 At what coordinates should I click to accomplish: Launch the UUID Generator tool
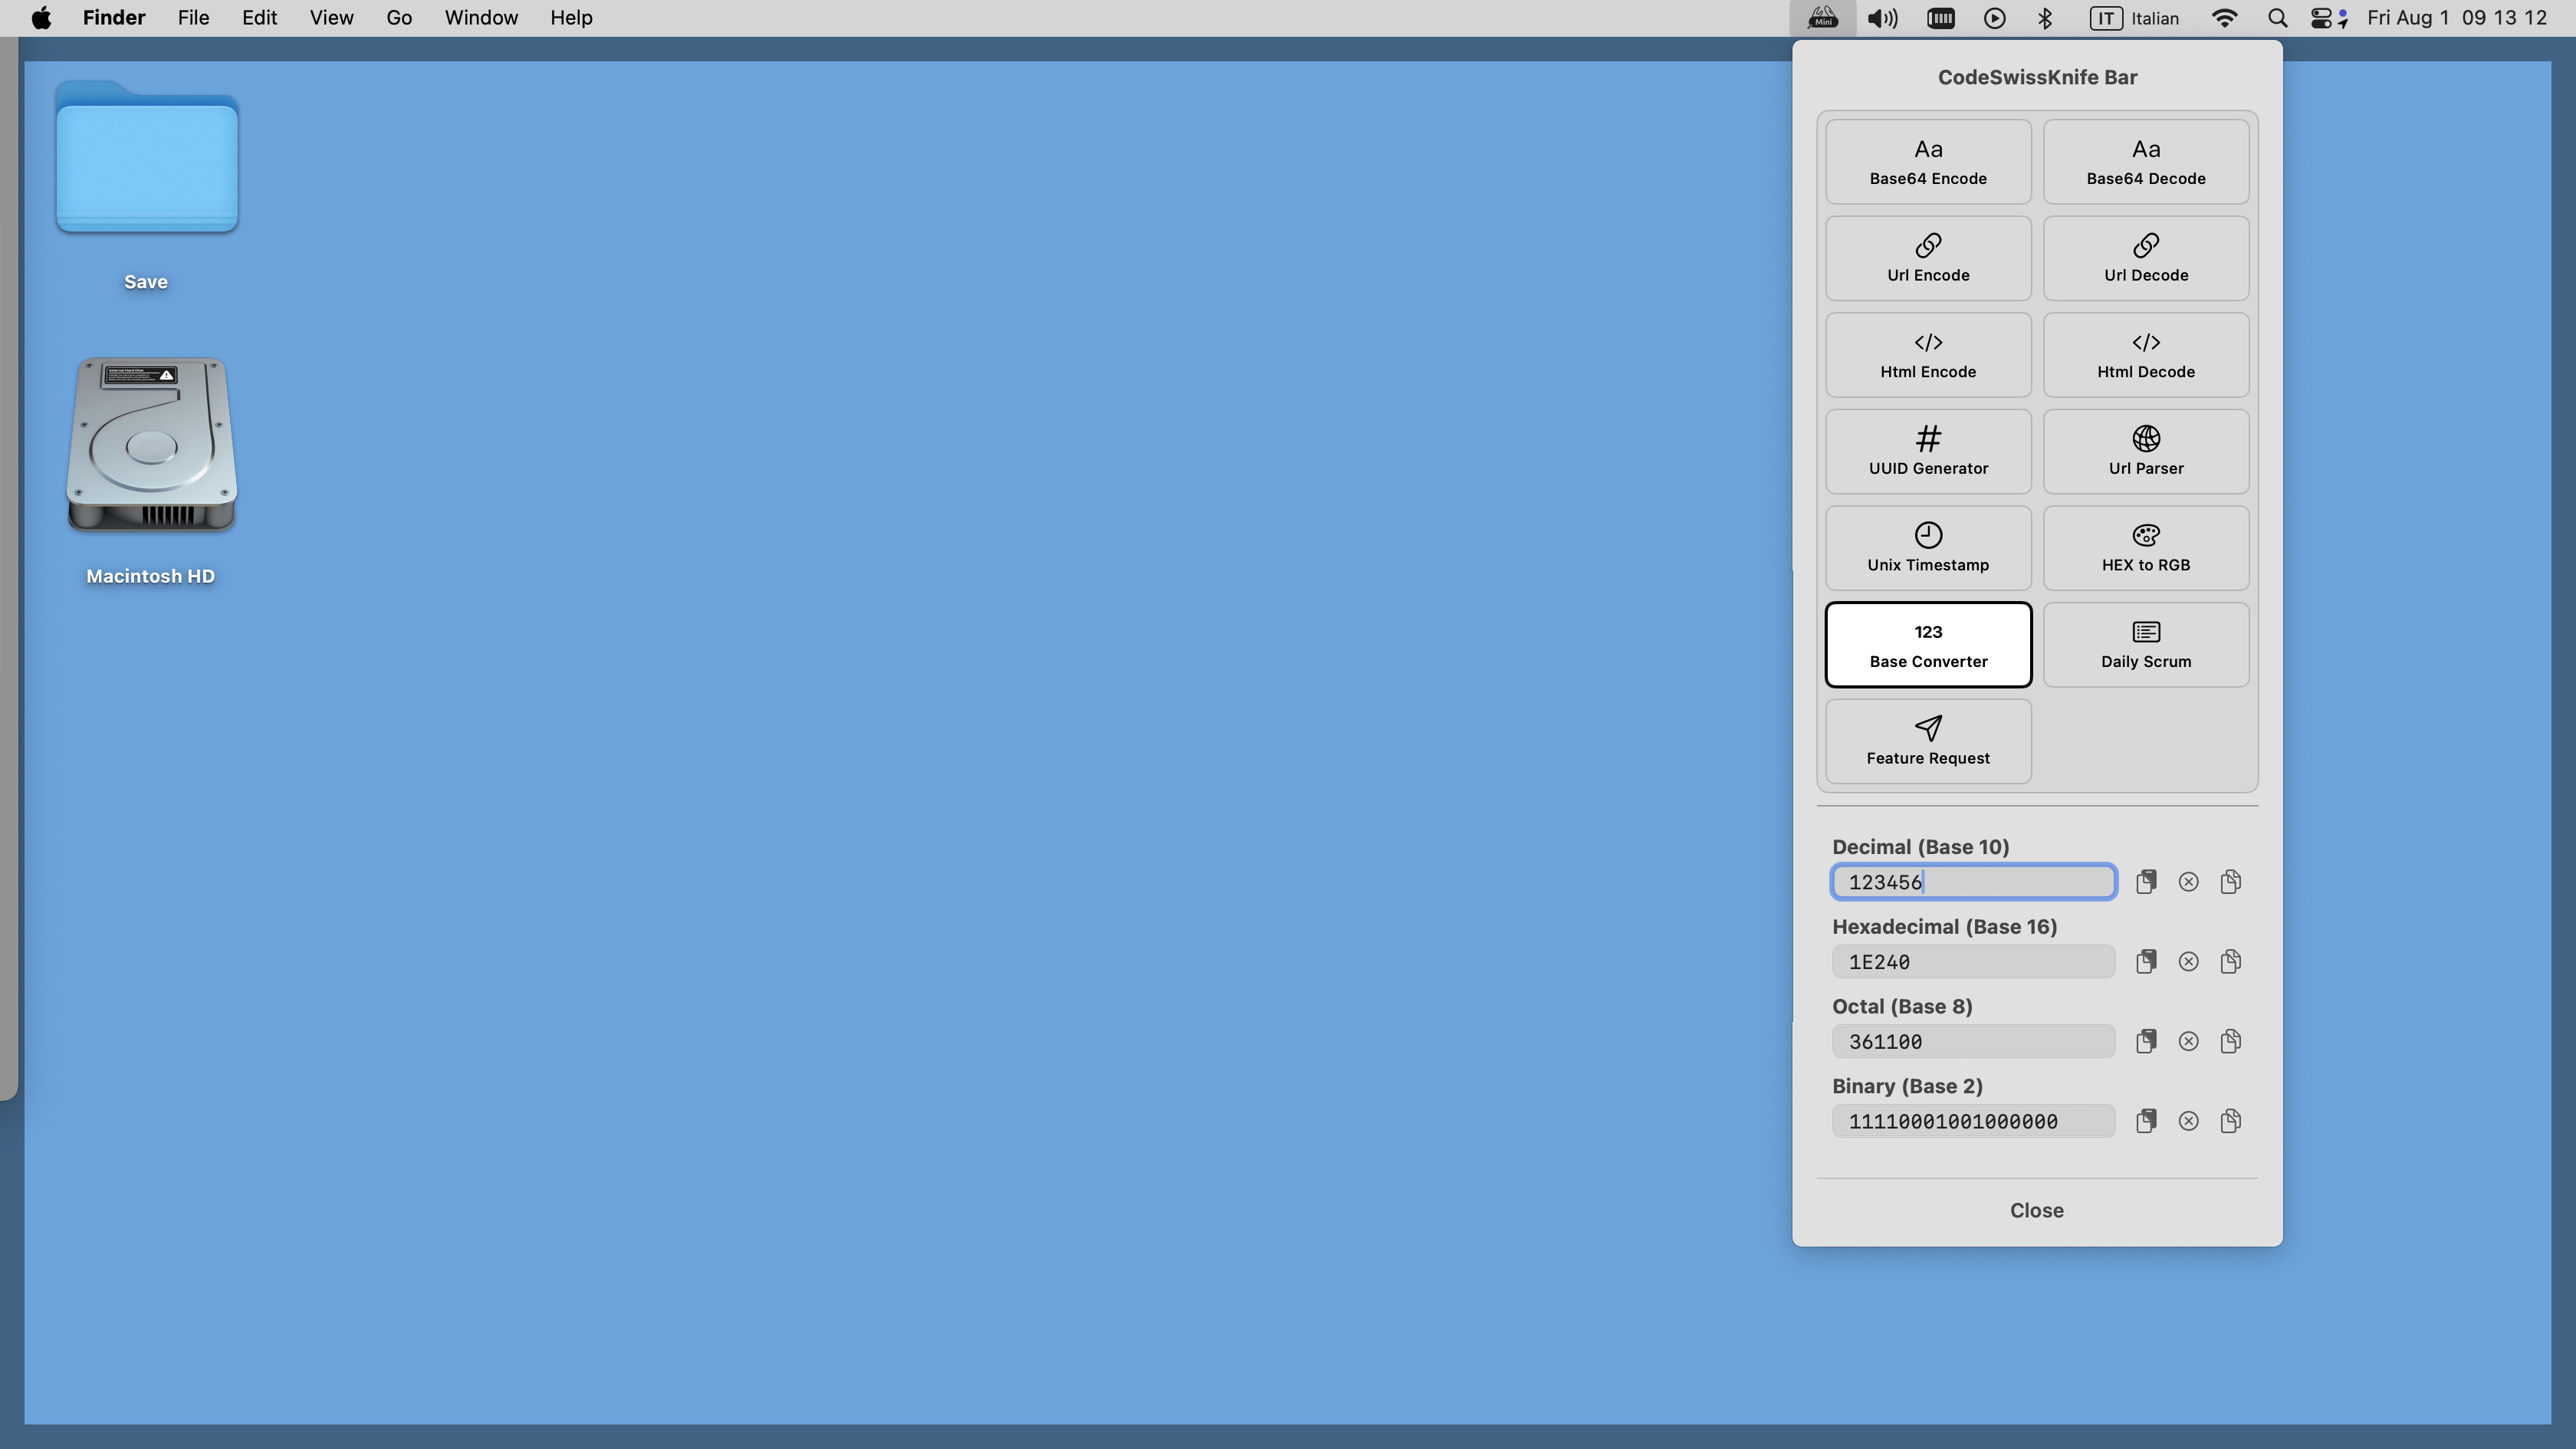(x=1927, y=451)
